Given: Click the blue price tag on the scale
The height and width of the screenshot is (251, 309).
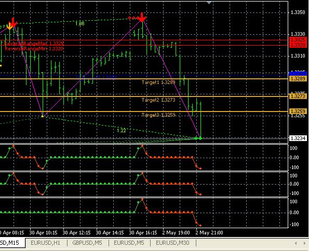Looking at the screenshot, I should (298, 74).
